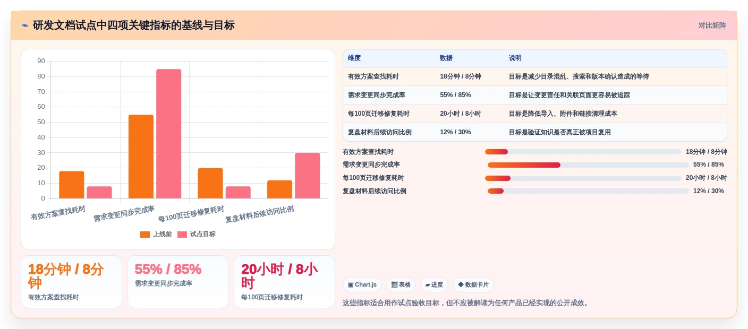Screen dimensions: 748x329
Task: Click the 说明 column header
Action: 515,58
